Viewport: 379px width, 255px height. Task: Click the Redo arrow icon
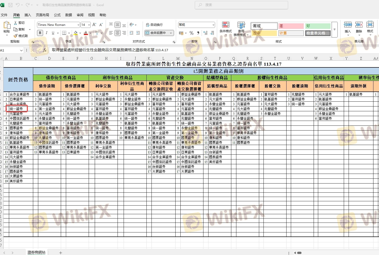point(28,5)
